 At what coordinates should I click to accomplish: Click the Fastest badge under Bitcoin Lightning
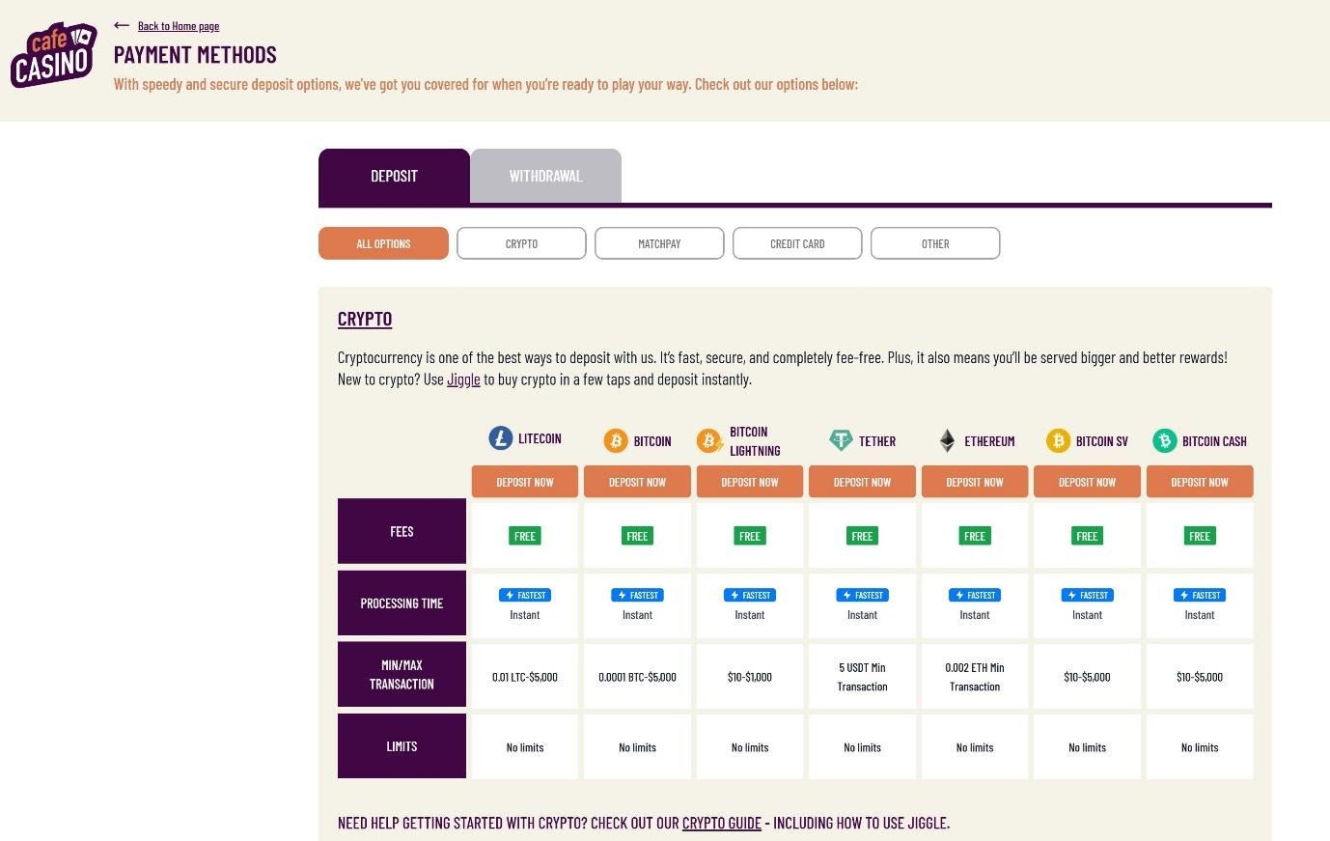[750, 595]
